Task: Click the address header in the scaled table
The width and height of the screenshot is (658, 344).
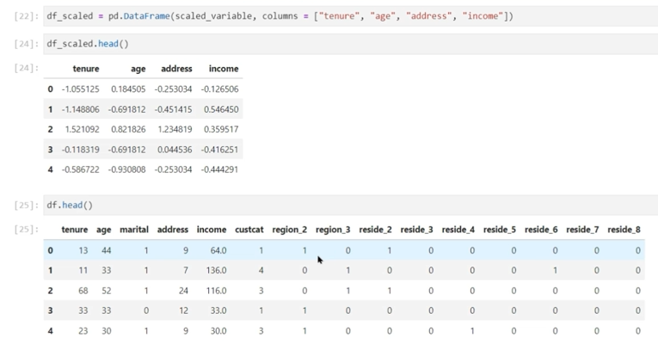Action: tap(175, 69)
